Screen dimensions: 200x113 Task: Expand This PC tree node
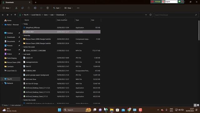(2, 79)
